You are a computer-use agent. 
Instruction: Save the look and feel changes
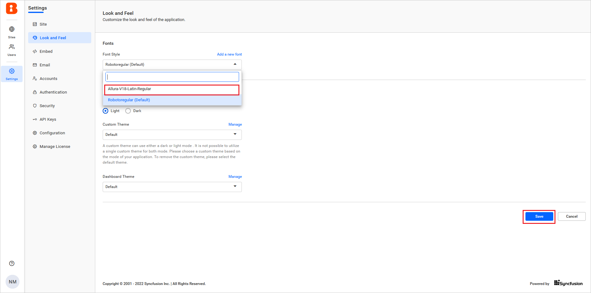(x=539, y=216)
